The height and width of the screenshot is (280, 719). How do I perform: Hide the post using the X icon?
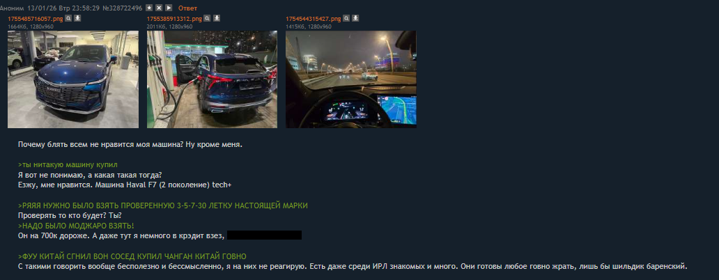tap(159, 8)
